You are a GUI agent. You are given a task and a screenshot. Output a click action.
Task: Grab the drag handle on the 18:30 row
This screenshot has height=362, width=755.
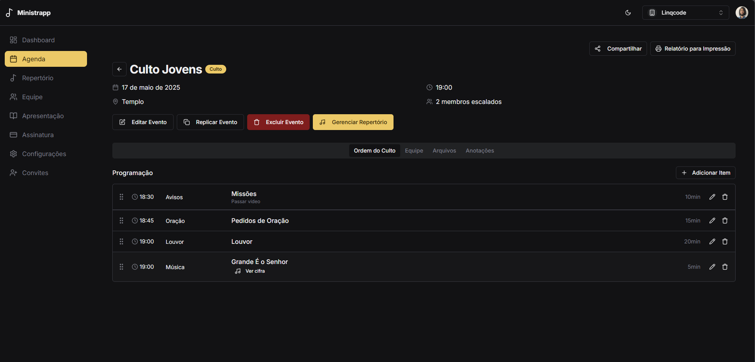(x=121, y=197)
